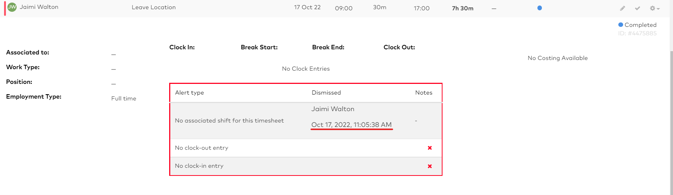Click the blue status dot in row

[x=540, y=8]
